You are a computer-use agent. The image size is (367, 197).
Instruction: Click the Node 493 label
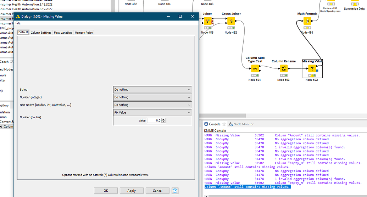(307, 33)
